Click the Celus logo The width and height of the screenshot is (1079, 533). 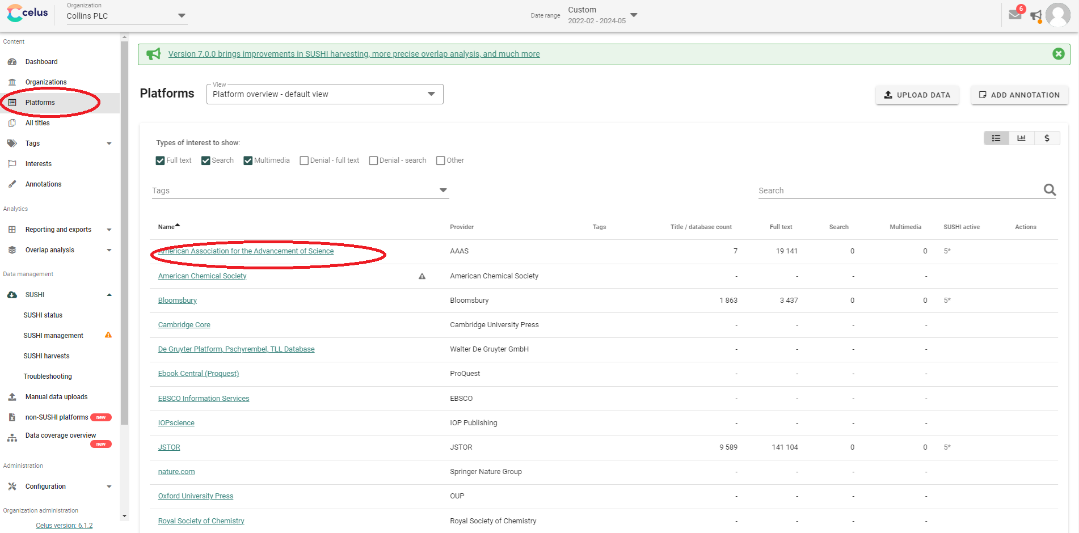(x=28, y=12)
